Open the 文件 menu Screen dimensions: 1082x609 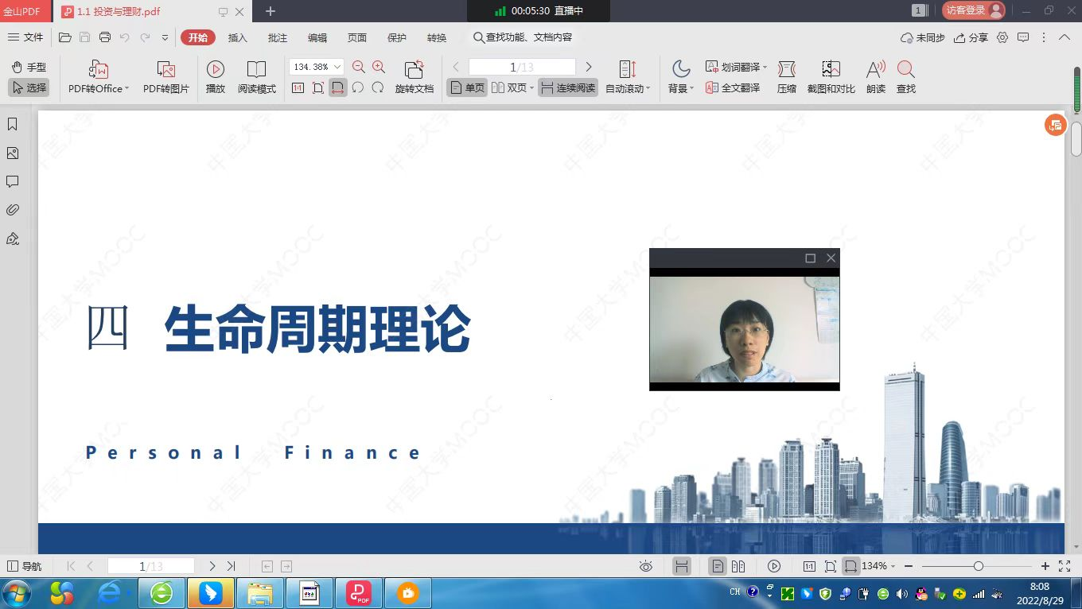[25, 37]
